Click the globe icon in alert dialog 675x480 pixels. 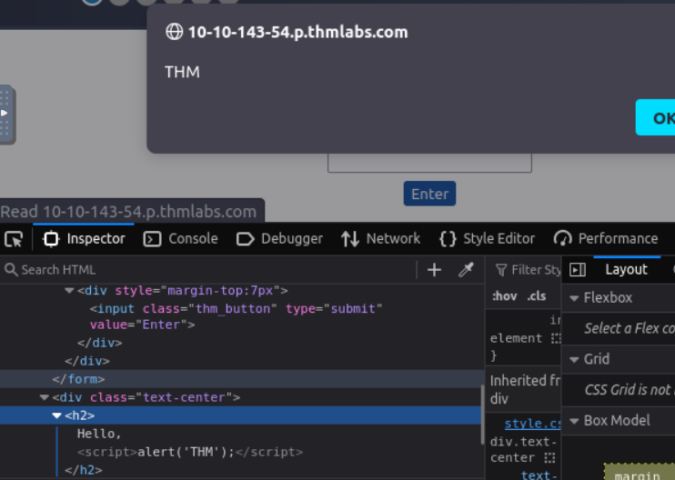pyautogui.click(x=175, y=32)
